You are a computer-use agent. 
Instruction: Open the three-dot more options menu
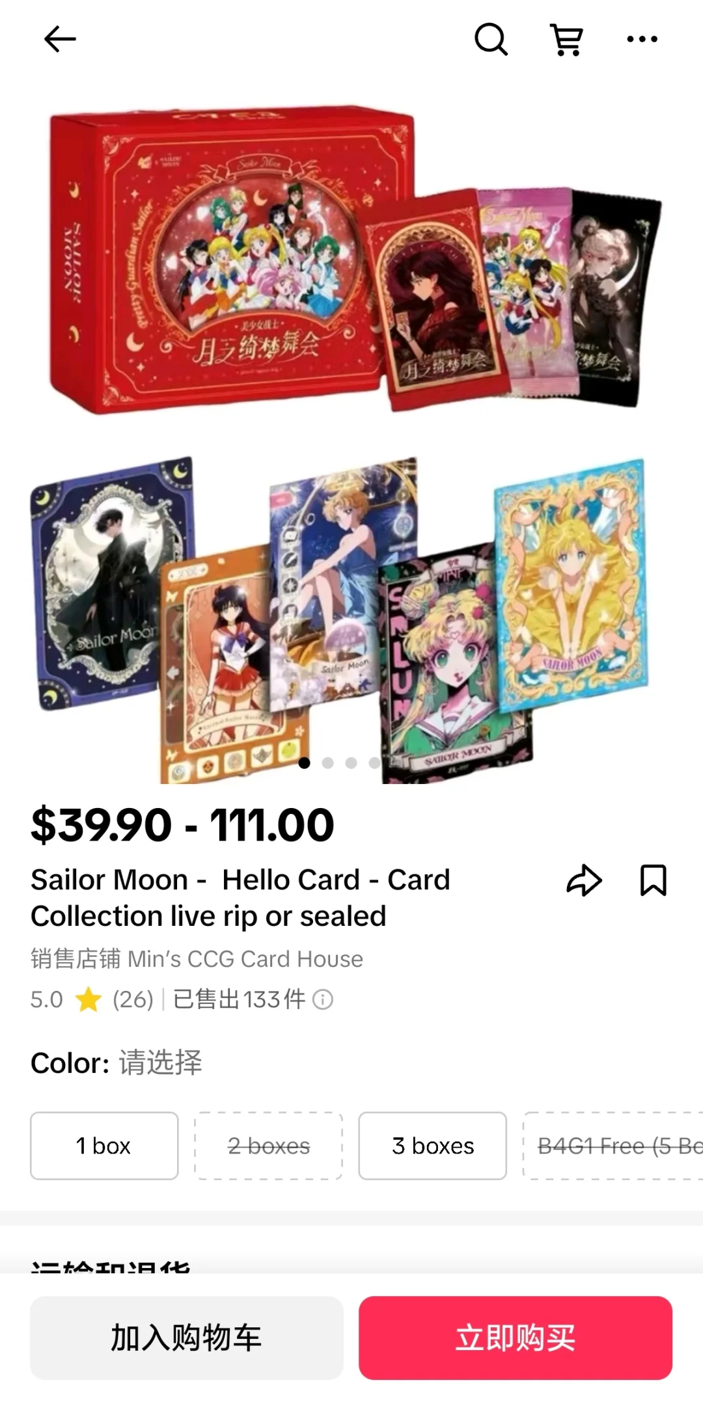(x=642, y=39)
